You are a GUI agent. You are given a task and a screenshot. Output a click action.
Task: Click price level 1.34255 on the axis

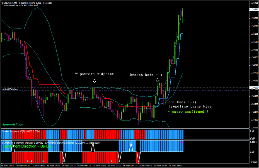tap(254, 128)
